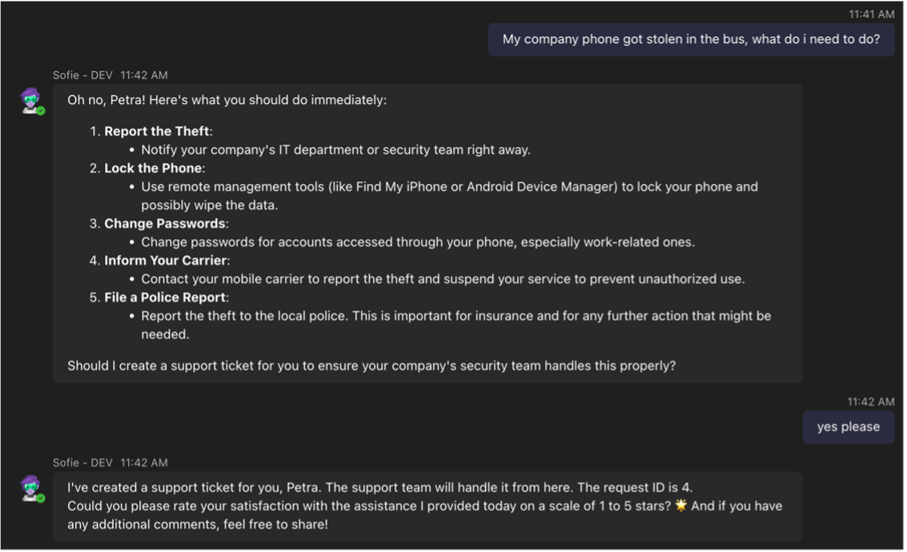Click Sofie's avatar beside the theft instructions
Viewport: 907px width, 552px height.
coord(30,101)
